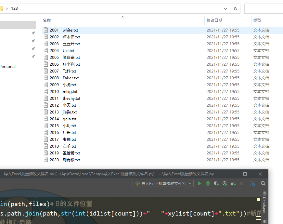This screenshot has width=283, height=224.
Task: Click the 123 folder breadcrumb
Action: pyautogui.click(x=14, y=8)
